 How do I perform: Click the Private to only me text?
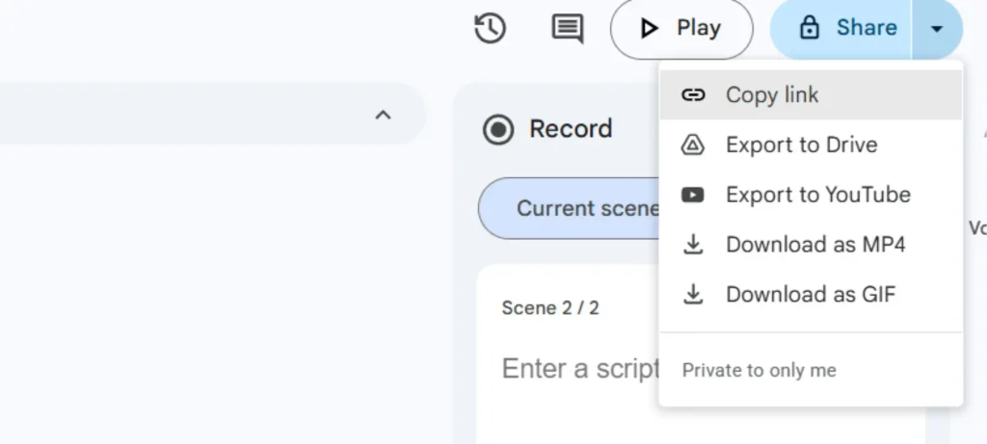[x=759, y=371]
